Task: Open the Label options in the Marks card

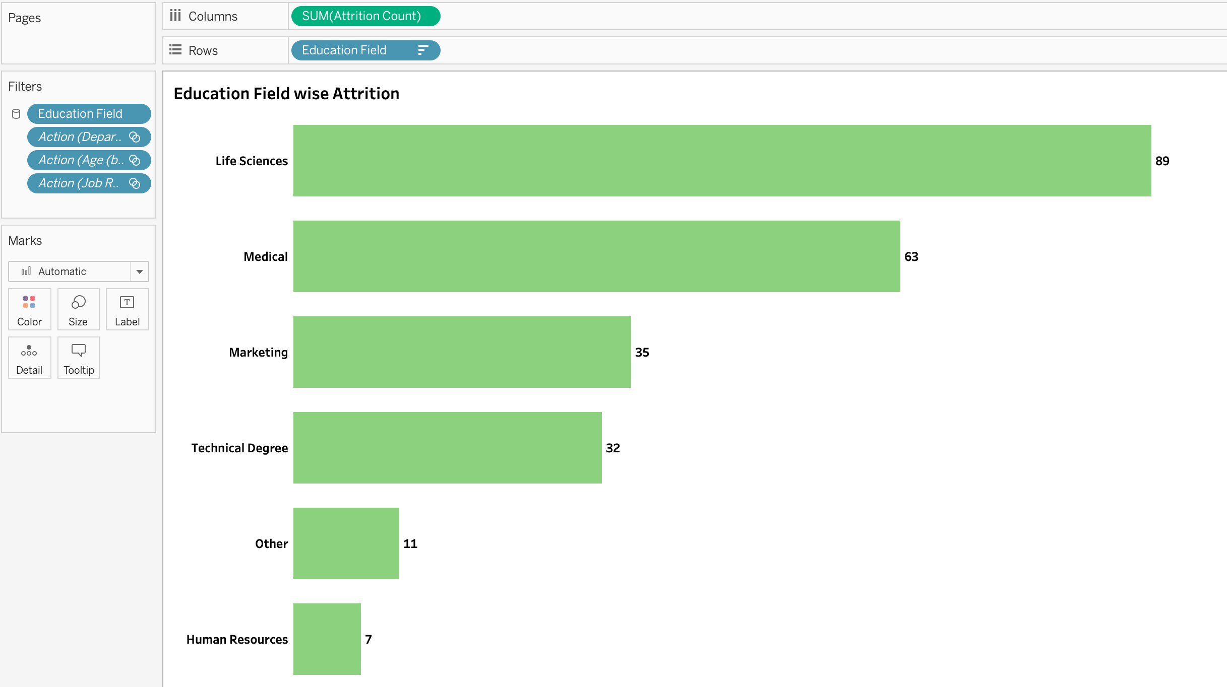Action: pos(127,309)
